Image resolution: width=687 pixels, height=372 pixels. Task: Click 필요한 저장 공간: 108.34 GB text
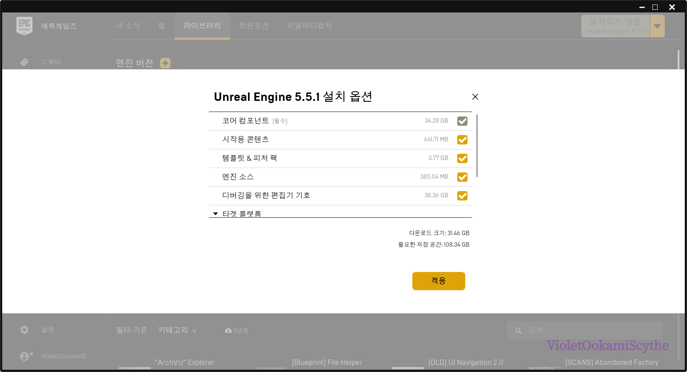tap(434, 244)
